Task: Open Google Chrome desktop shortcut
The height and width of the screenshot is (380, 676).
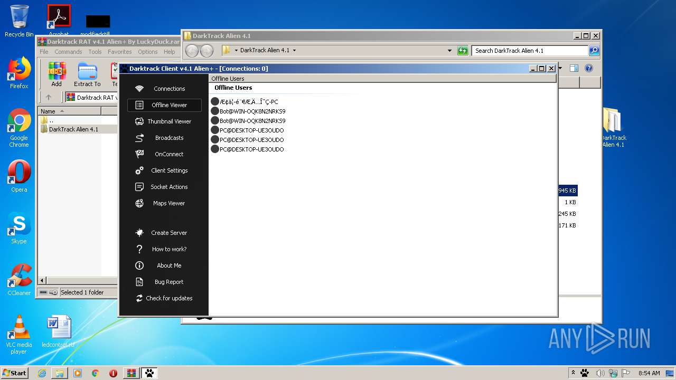Action: (19, 128)
